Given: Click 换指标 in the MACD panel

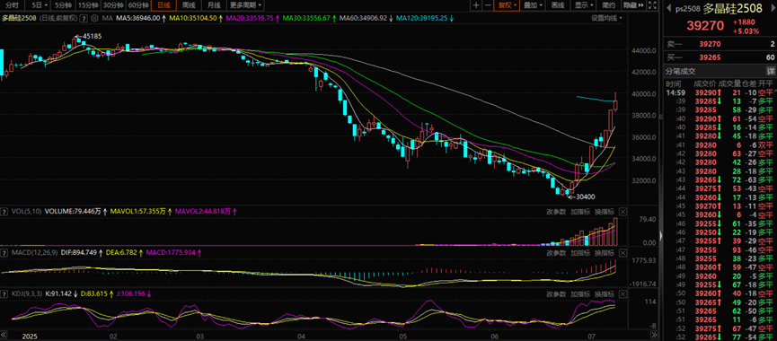Looking at the screenshot, I should [604, 252].
